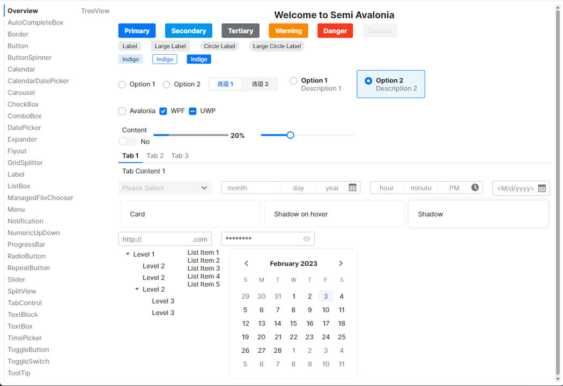Click calendar icon in the M/d/yyyy field
The image size is (563, 386).
pos(542,188)
